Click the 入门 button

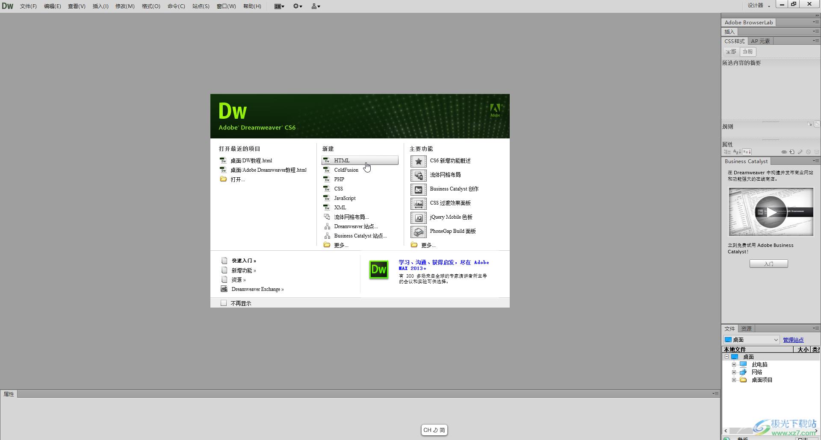point(768,264)
